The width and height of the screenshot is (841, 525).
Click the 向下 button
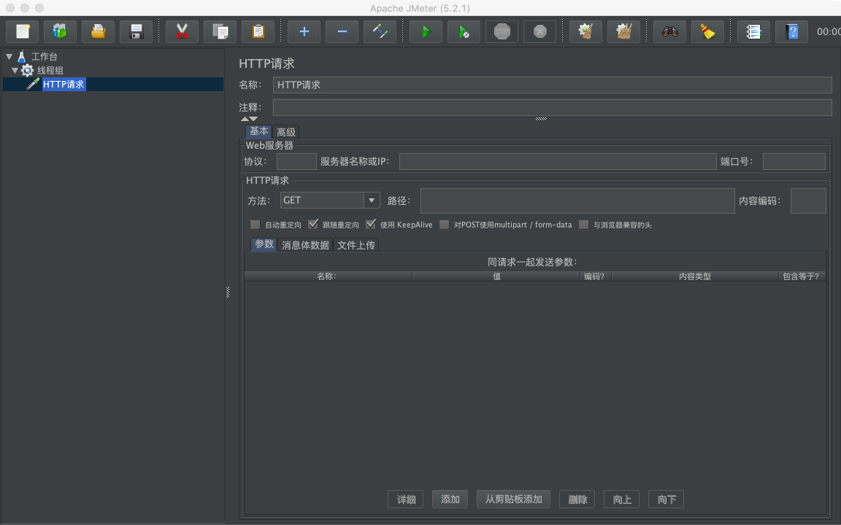pyautogui.click(x=666, y=499)
